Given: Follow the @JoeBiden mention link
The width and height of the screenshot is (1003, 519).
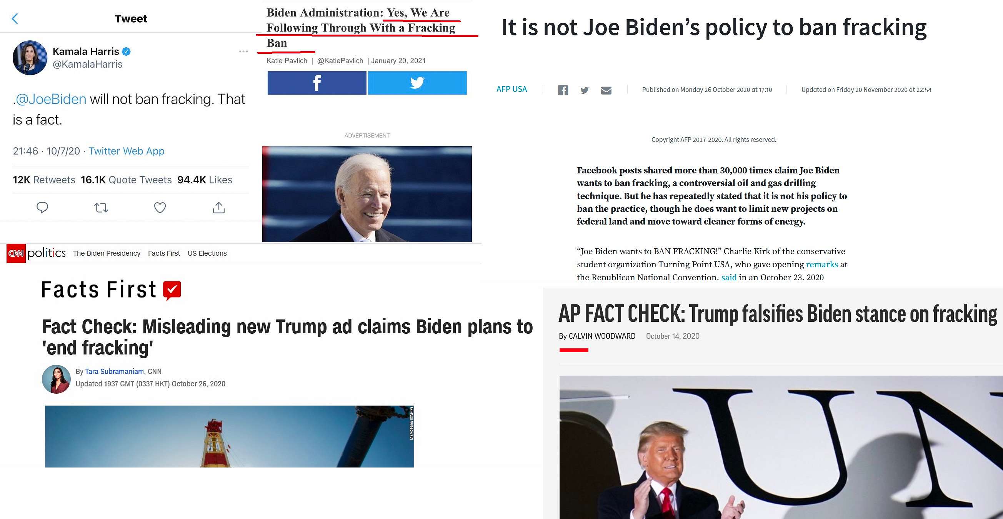Looking at the screenshot, I should [x=51, y=99].
